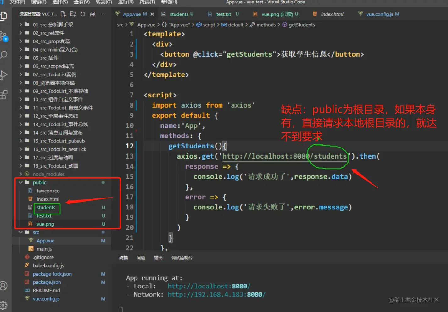The width and height of the screenshot is (448, 312).
Task: Open the 选择(S) menu
Action: 60,2
